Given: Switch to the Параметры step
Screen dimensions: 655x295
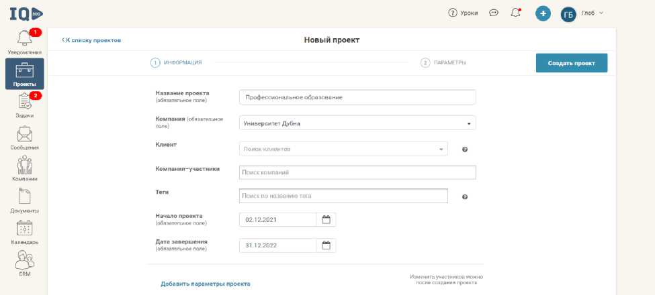Looking at the screenshot, I should pos(443,63).
